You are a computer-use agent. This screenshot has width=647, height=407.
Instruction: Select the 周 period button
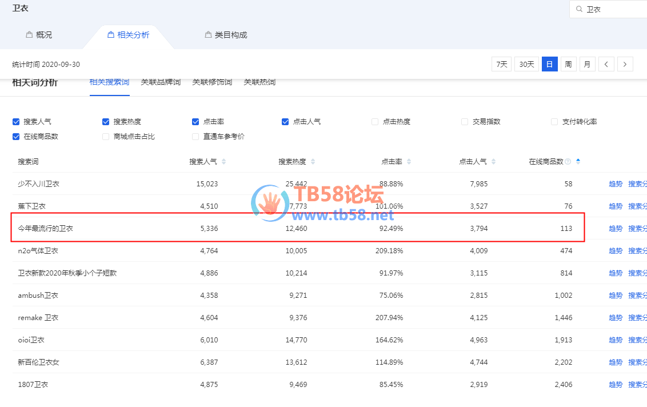click(568, 64)
